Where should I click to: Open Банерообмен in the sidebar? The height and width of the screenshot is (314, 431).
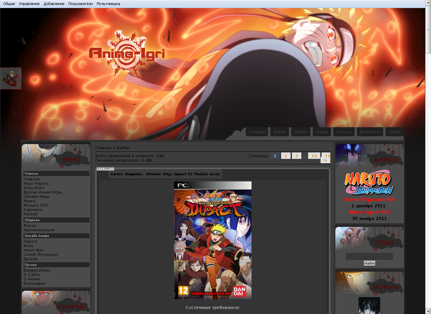click(37, 270)
